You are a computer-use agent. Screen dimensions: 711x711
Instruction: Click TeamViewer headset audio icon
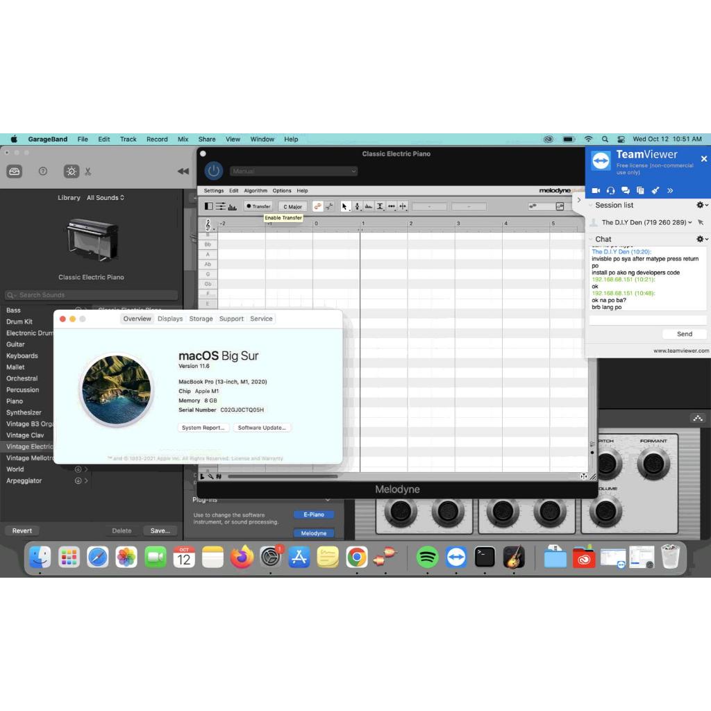pos(610,190)
